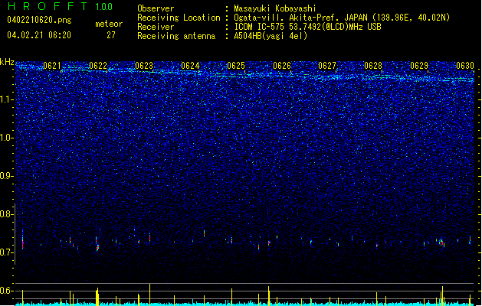Viewport: 482px width, 306px height.
Task: Click the Observer label
Action: click(x=156, y=8)
